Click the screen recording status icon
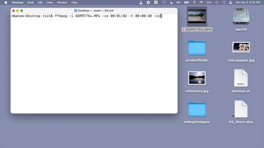The height and width of the screenshot is (148, 264). [148, 2]
